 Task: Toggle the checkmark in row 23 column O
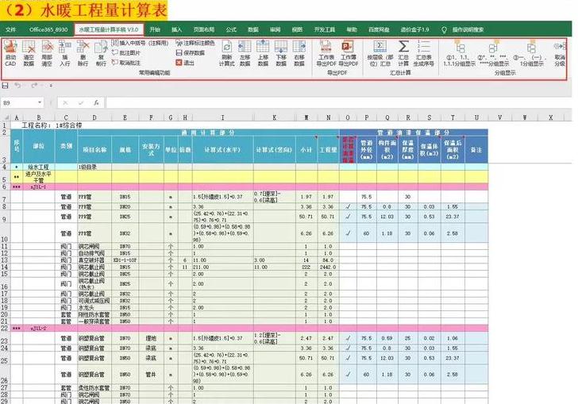tap(349, 338)
